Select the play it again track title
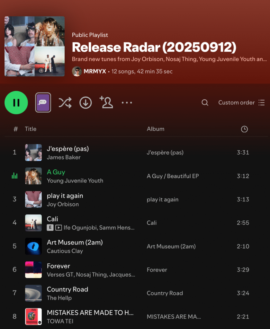This screenshot has width=270, height=329. 65,196
